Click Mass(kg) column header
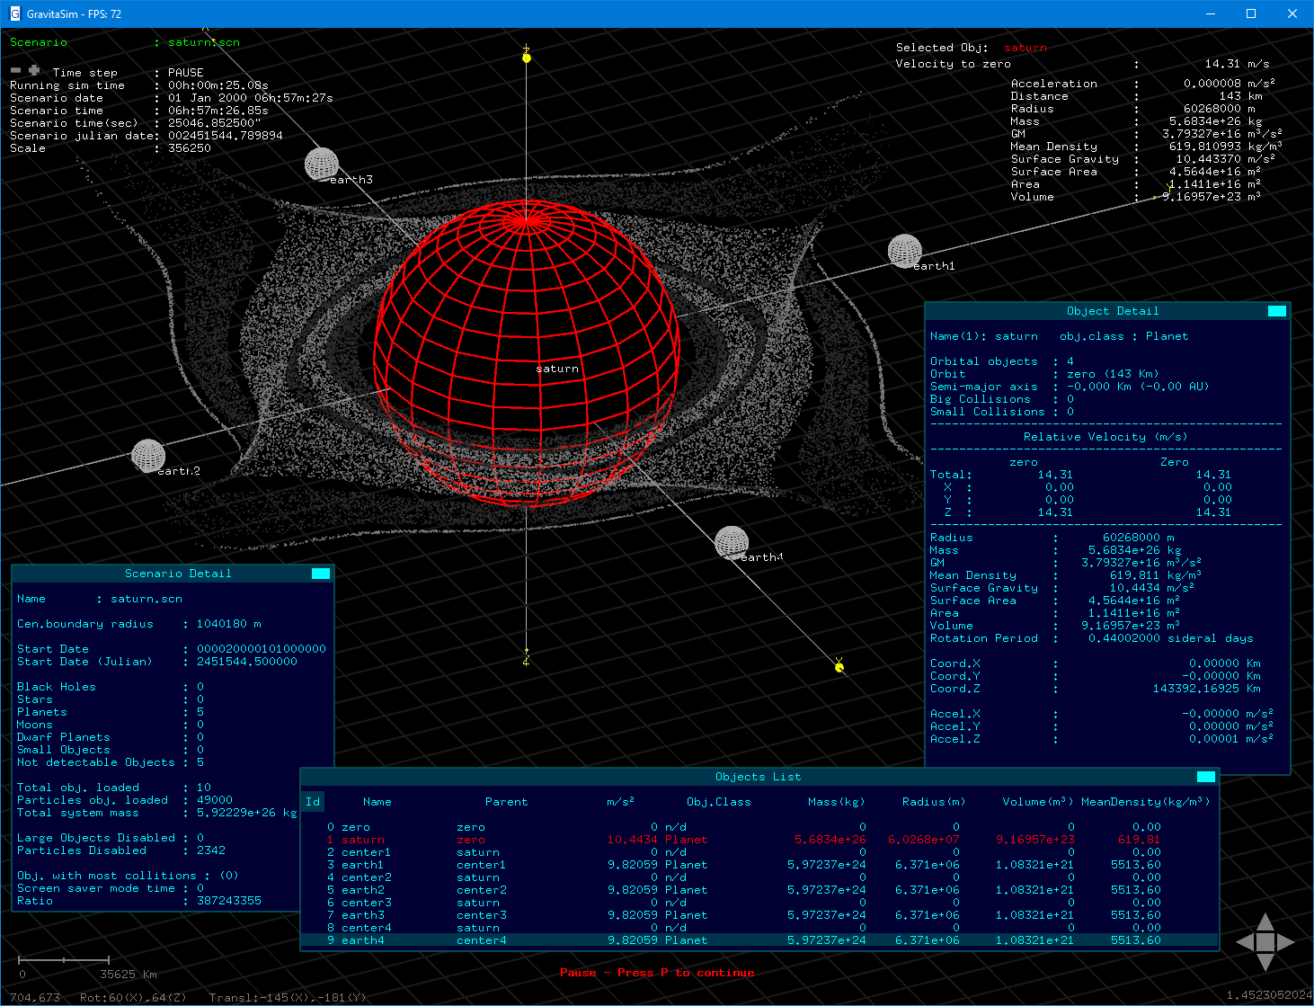The height and width of the screenshot is (1006, 1314). [837, 802]
